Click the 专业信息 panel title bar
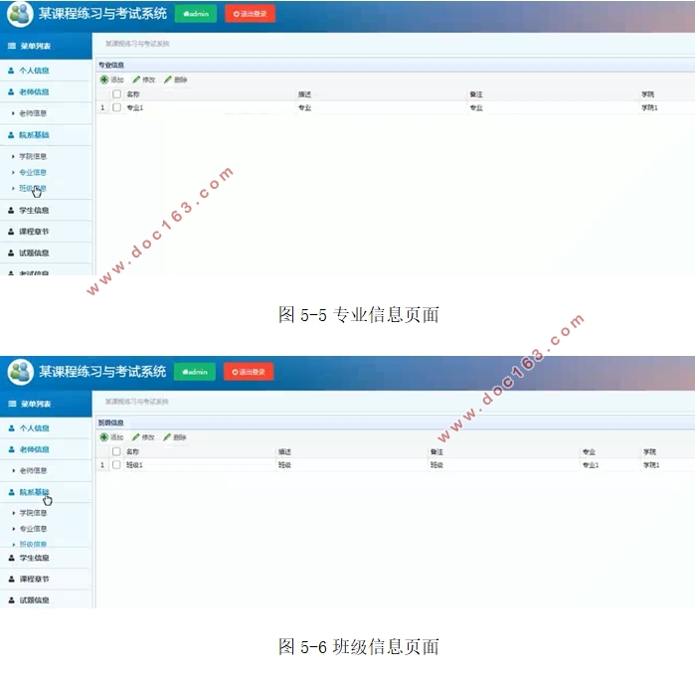 pos(396,66)
